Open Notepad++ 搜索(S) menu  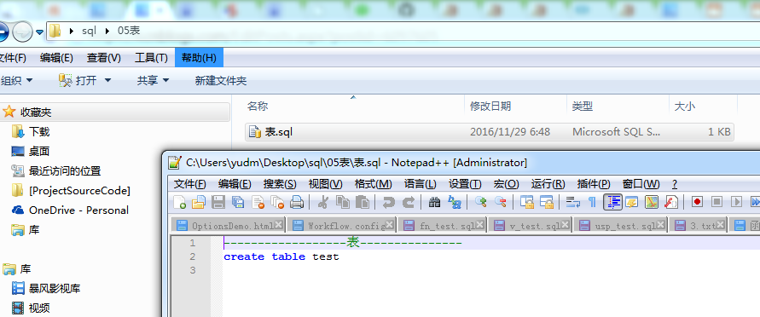280,184
